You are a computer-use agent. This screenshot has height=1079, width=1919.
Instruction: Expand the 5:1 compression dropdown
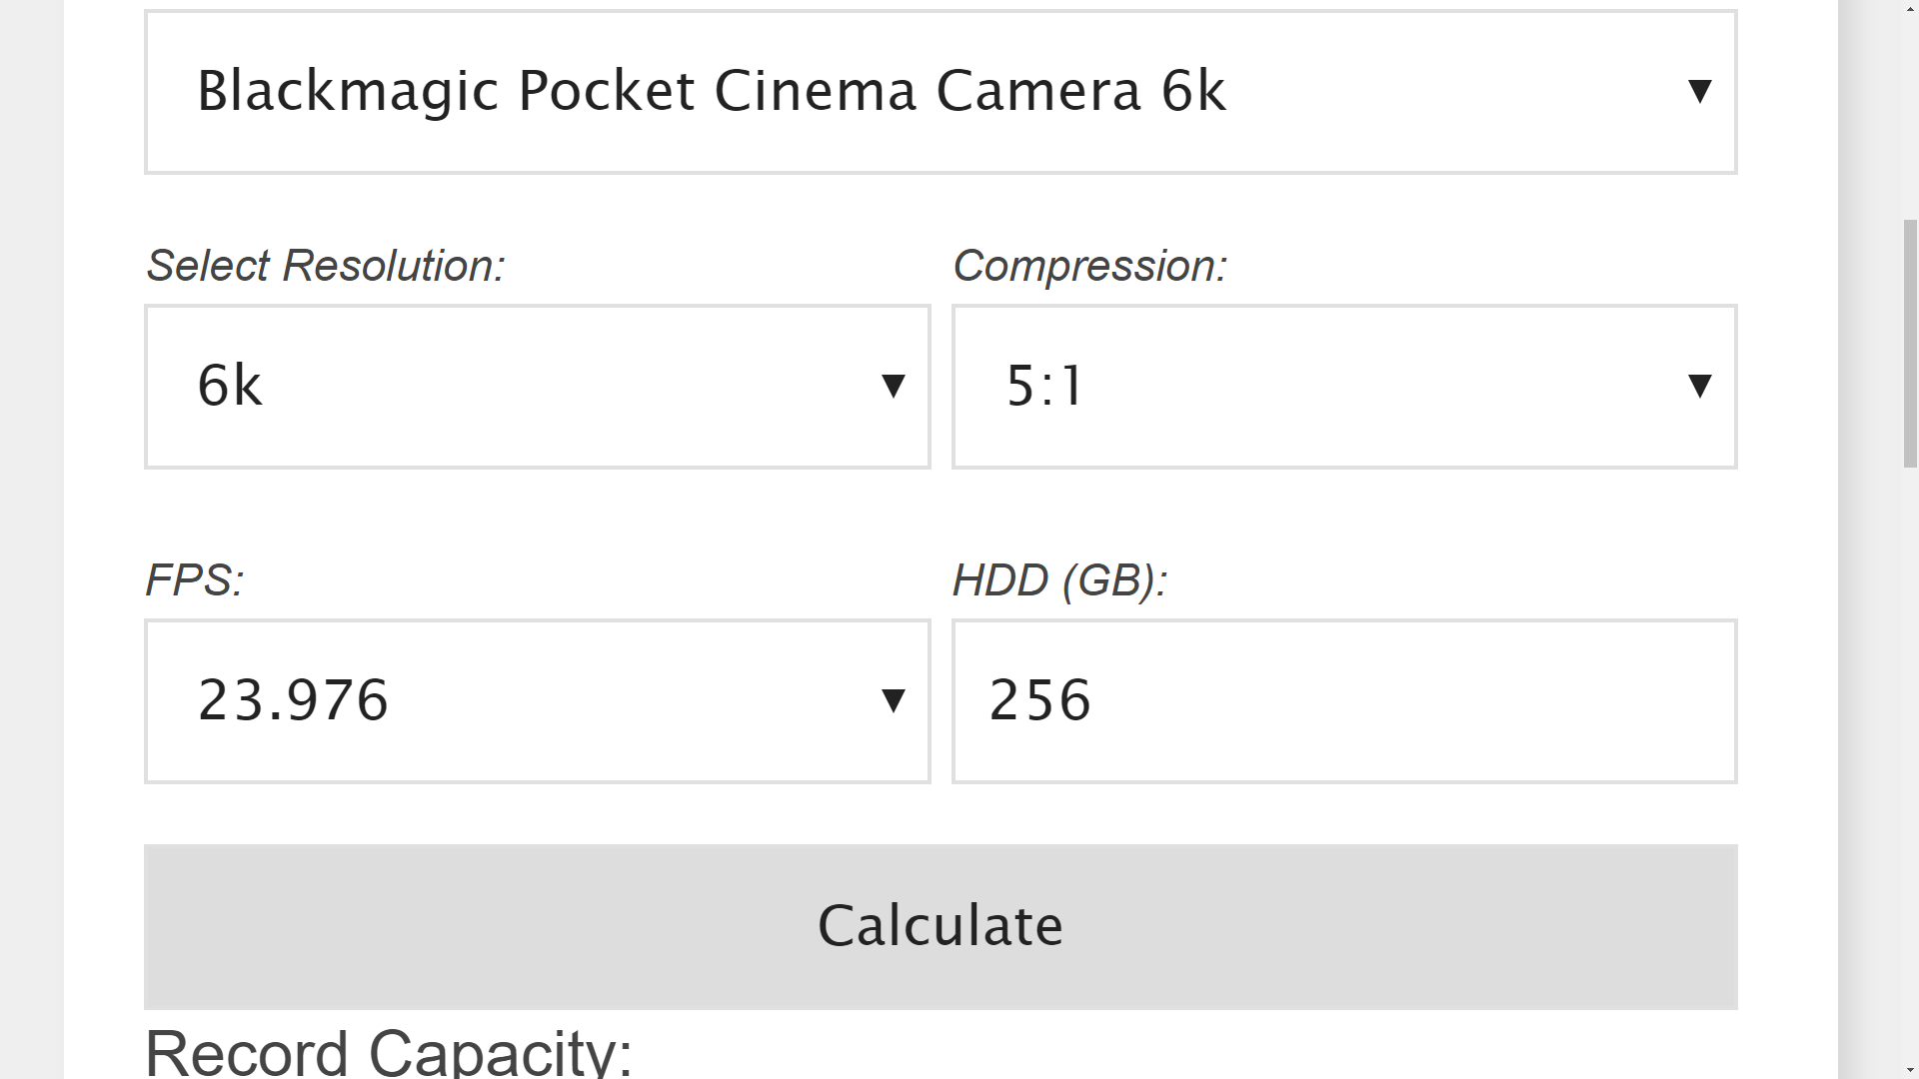(1343, 387)
